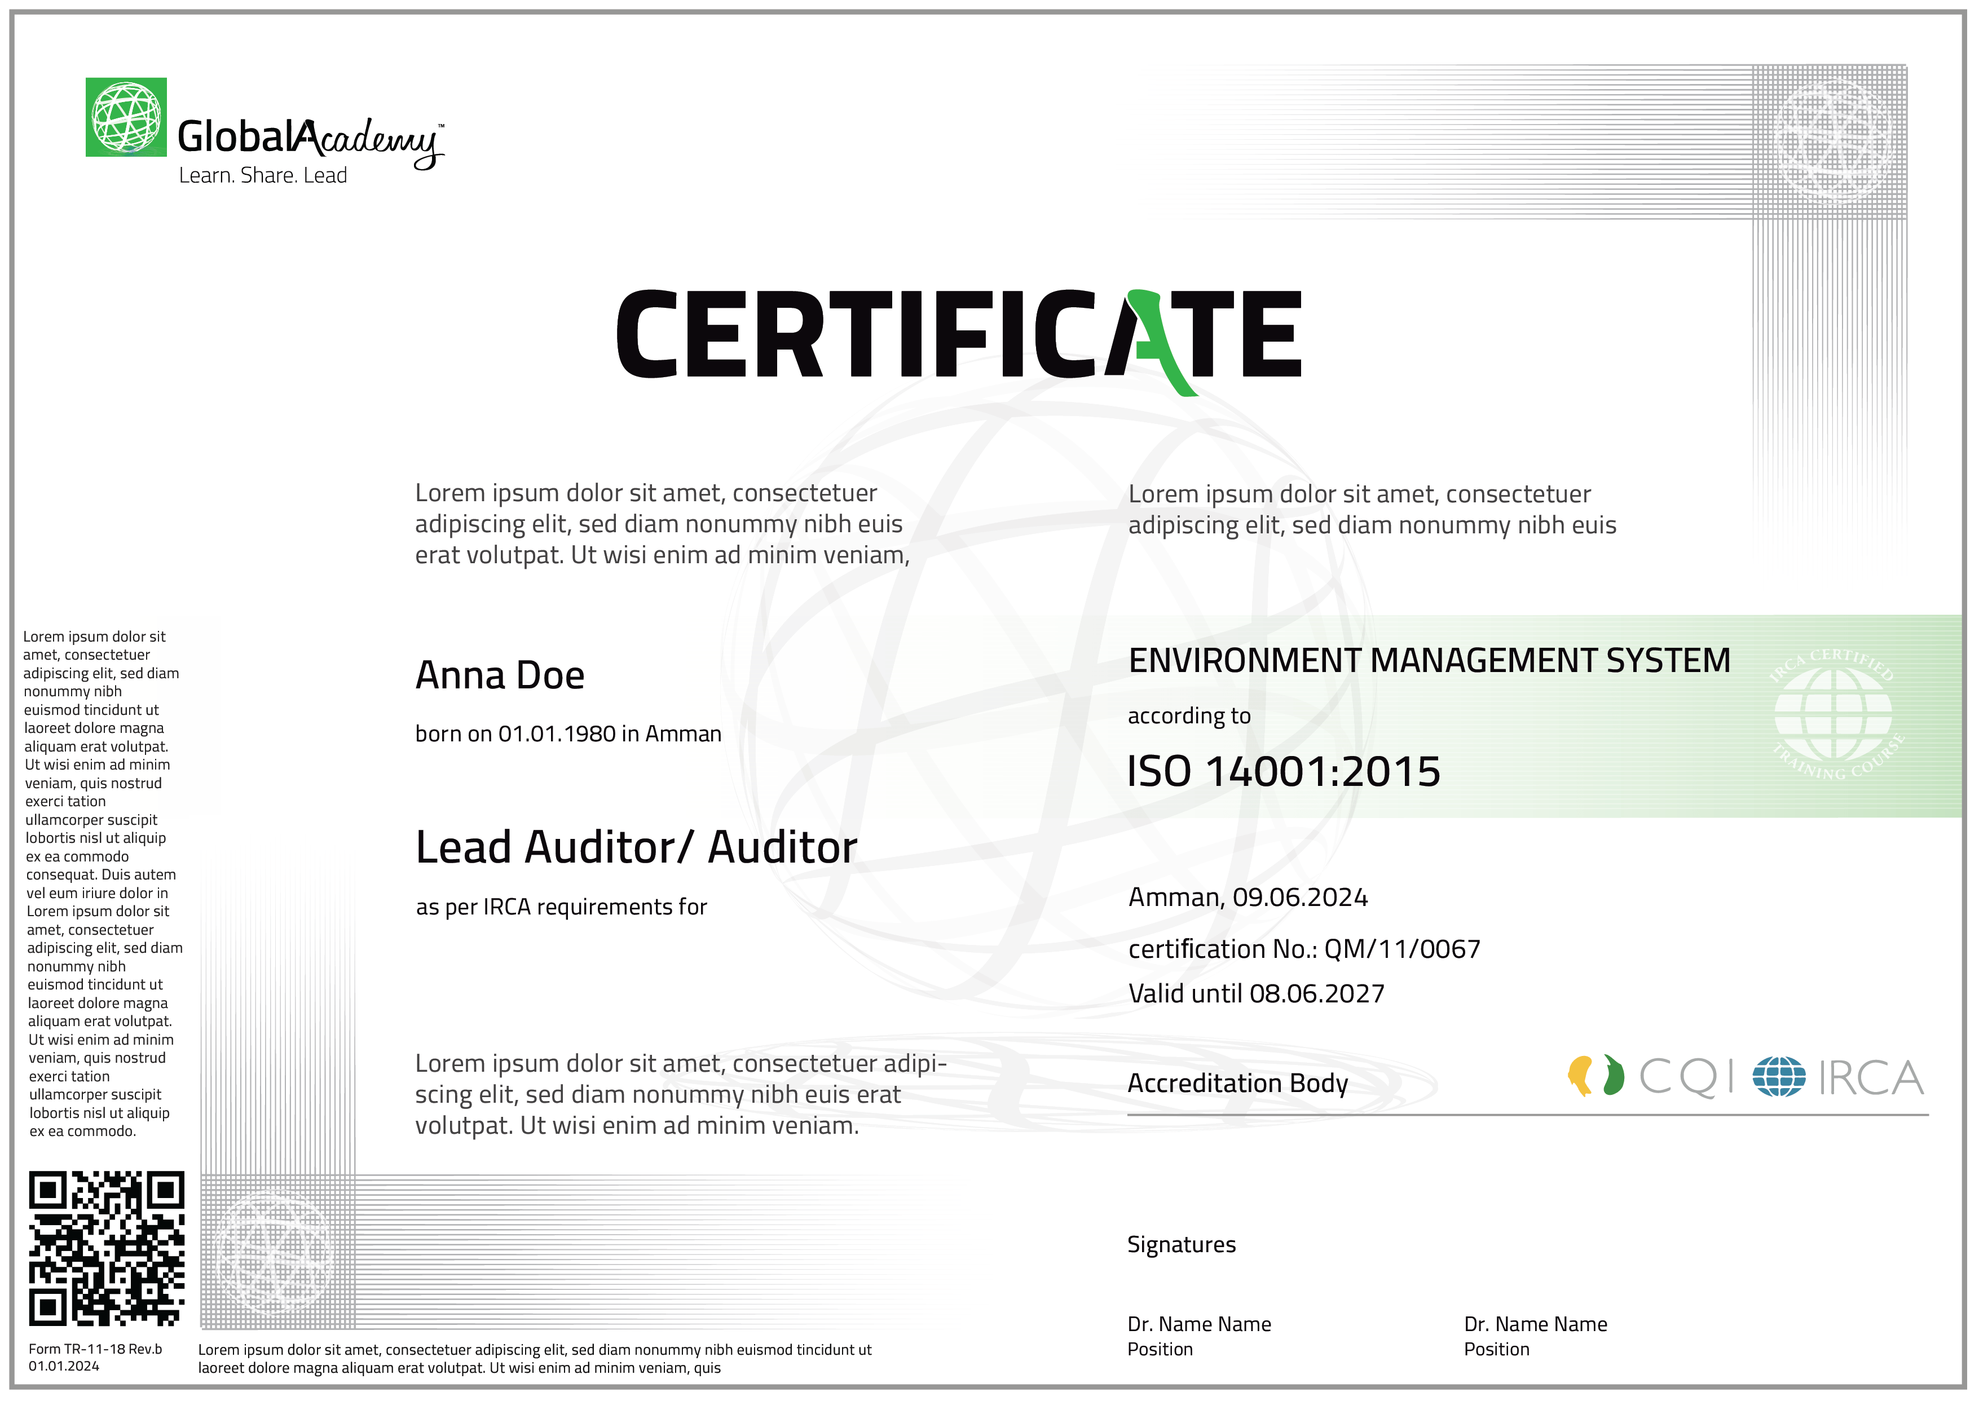The image size is (1979, 1401).
Task: Click the 'Learn. Share. Lead' tagline
Action: pos(262,175)
